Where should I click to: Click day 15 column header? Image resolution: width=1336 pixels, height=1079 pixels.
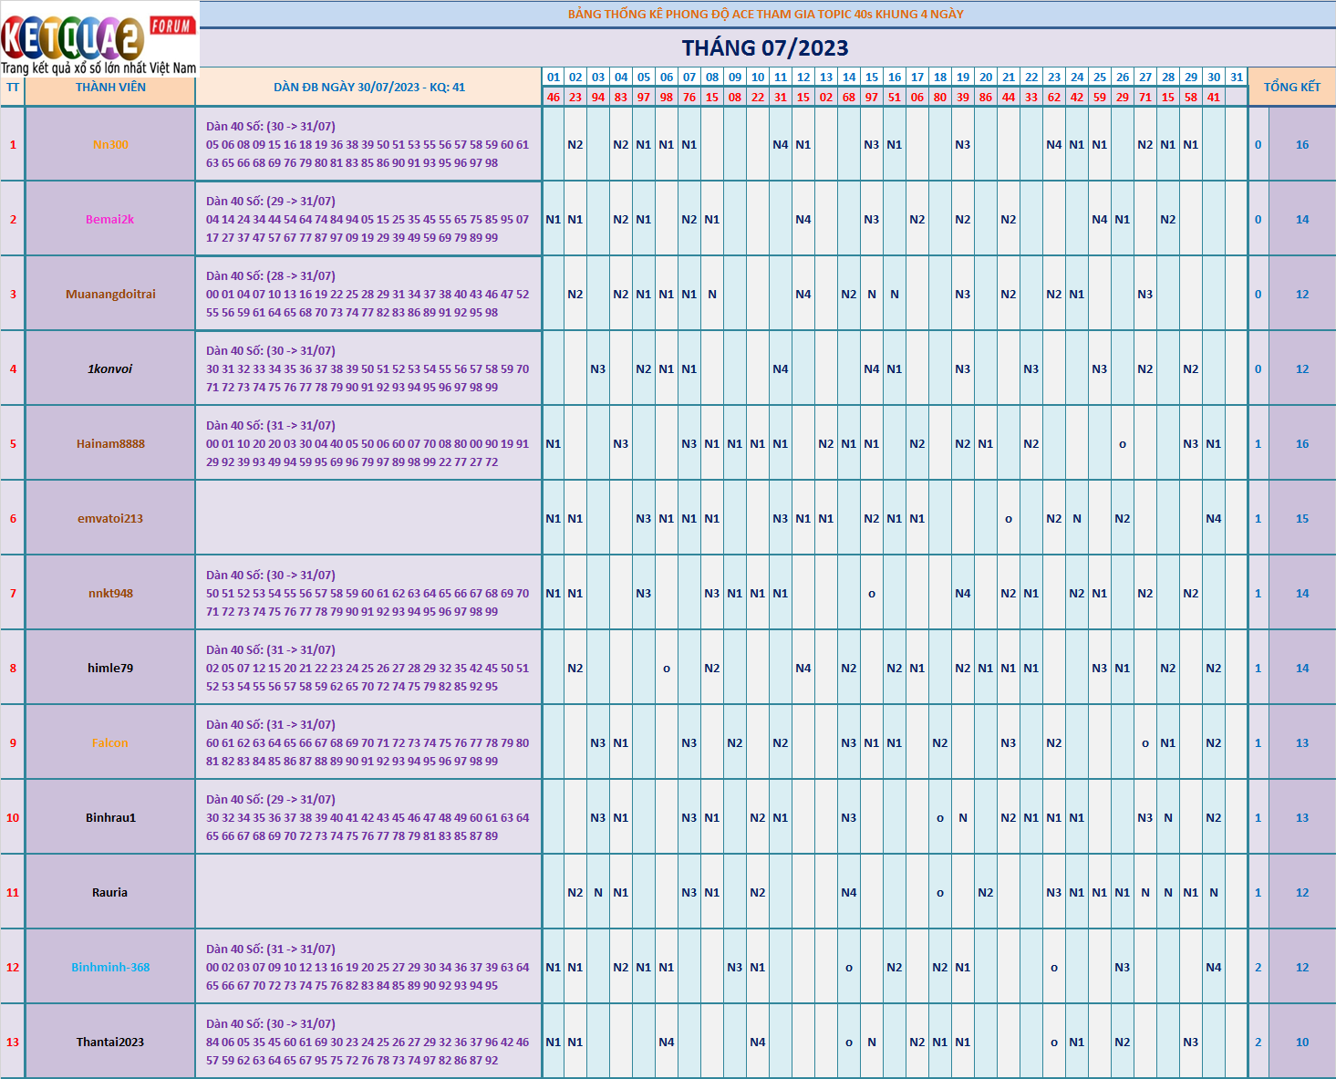(x=872, y=78)
